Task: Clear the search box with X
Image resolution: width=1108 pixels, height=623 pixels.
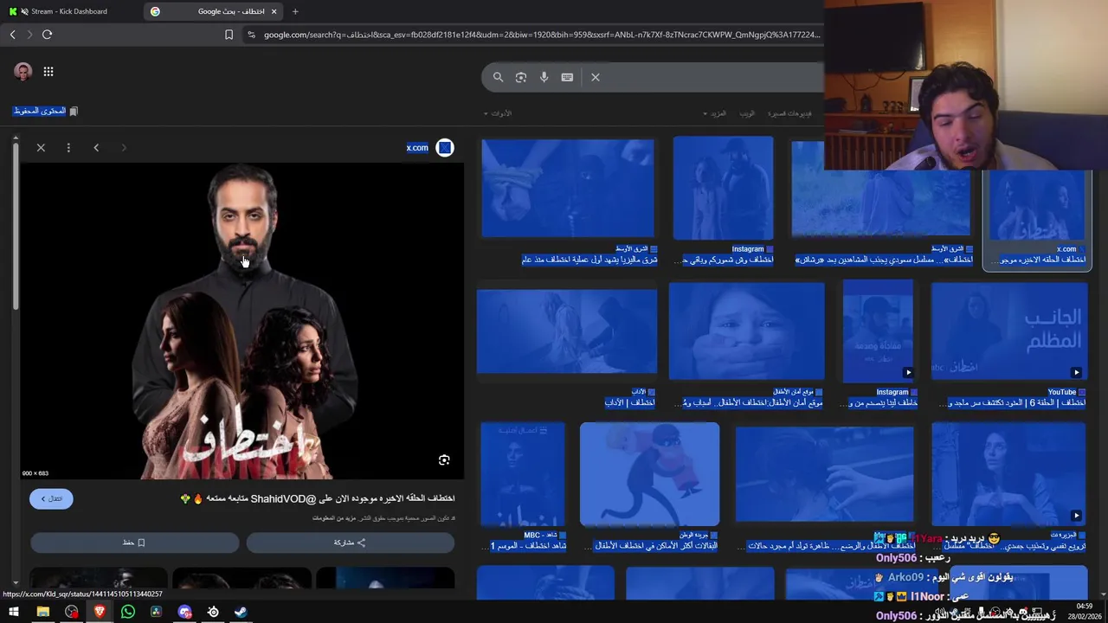Action: coord(596,77)
